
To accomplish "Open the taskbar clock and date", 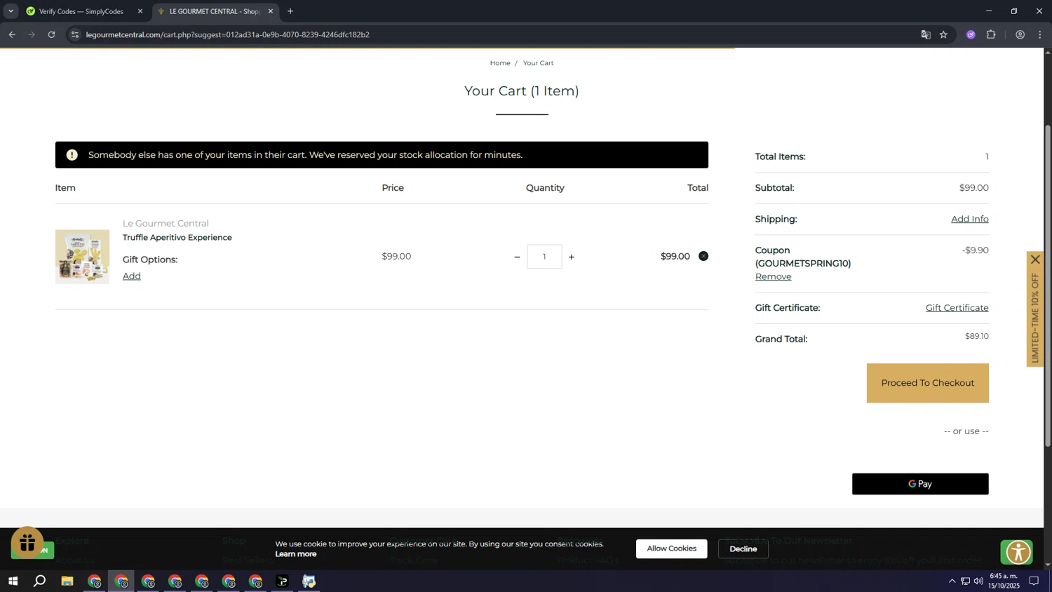I will pos(1004,581).
